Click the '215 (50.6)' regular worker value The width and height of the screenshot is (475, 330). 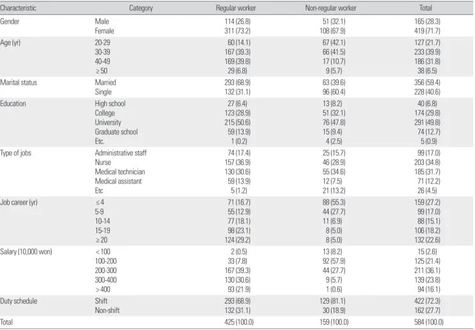[238, 122]
